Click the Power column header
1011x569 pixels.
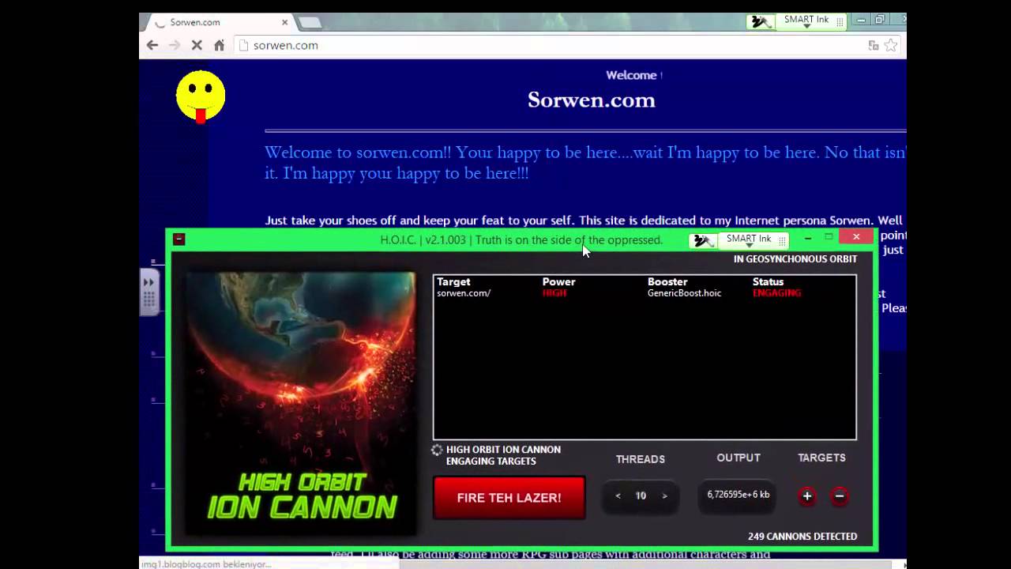tap(558, 282)
